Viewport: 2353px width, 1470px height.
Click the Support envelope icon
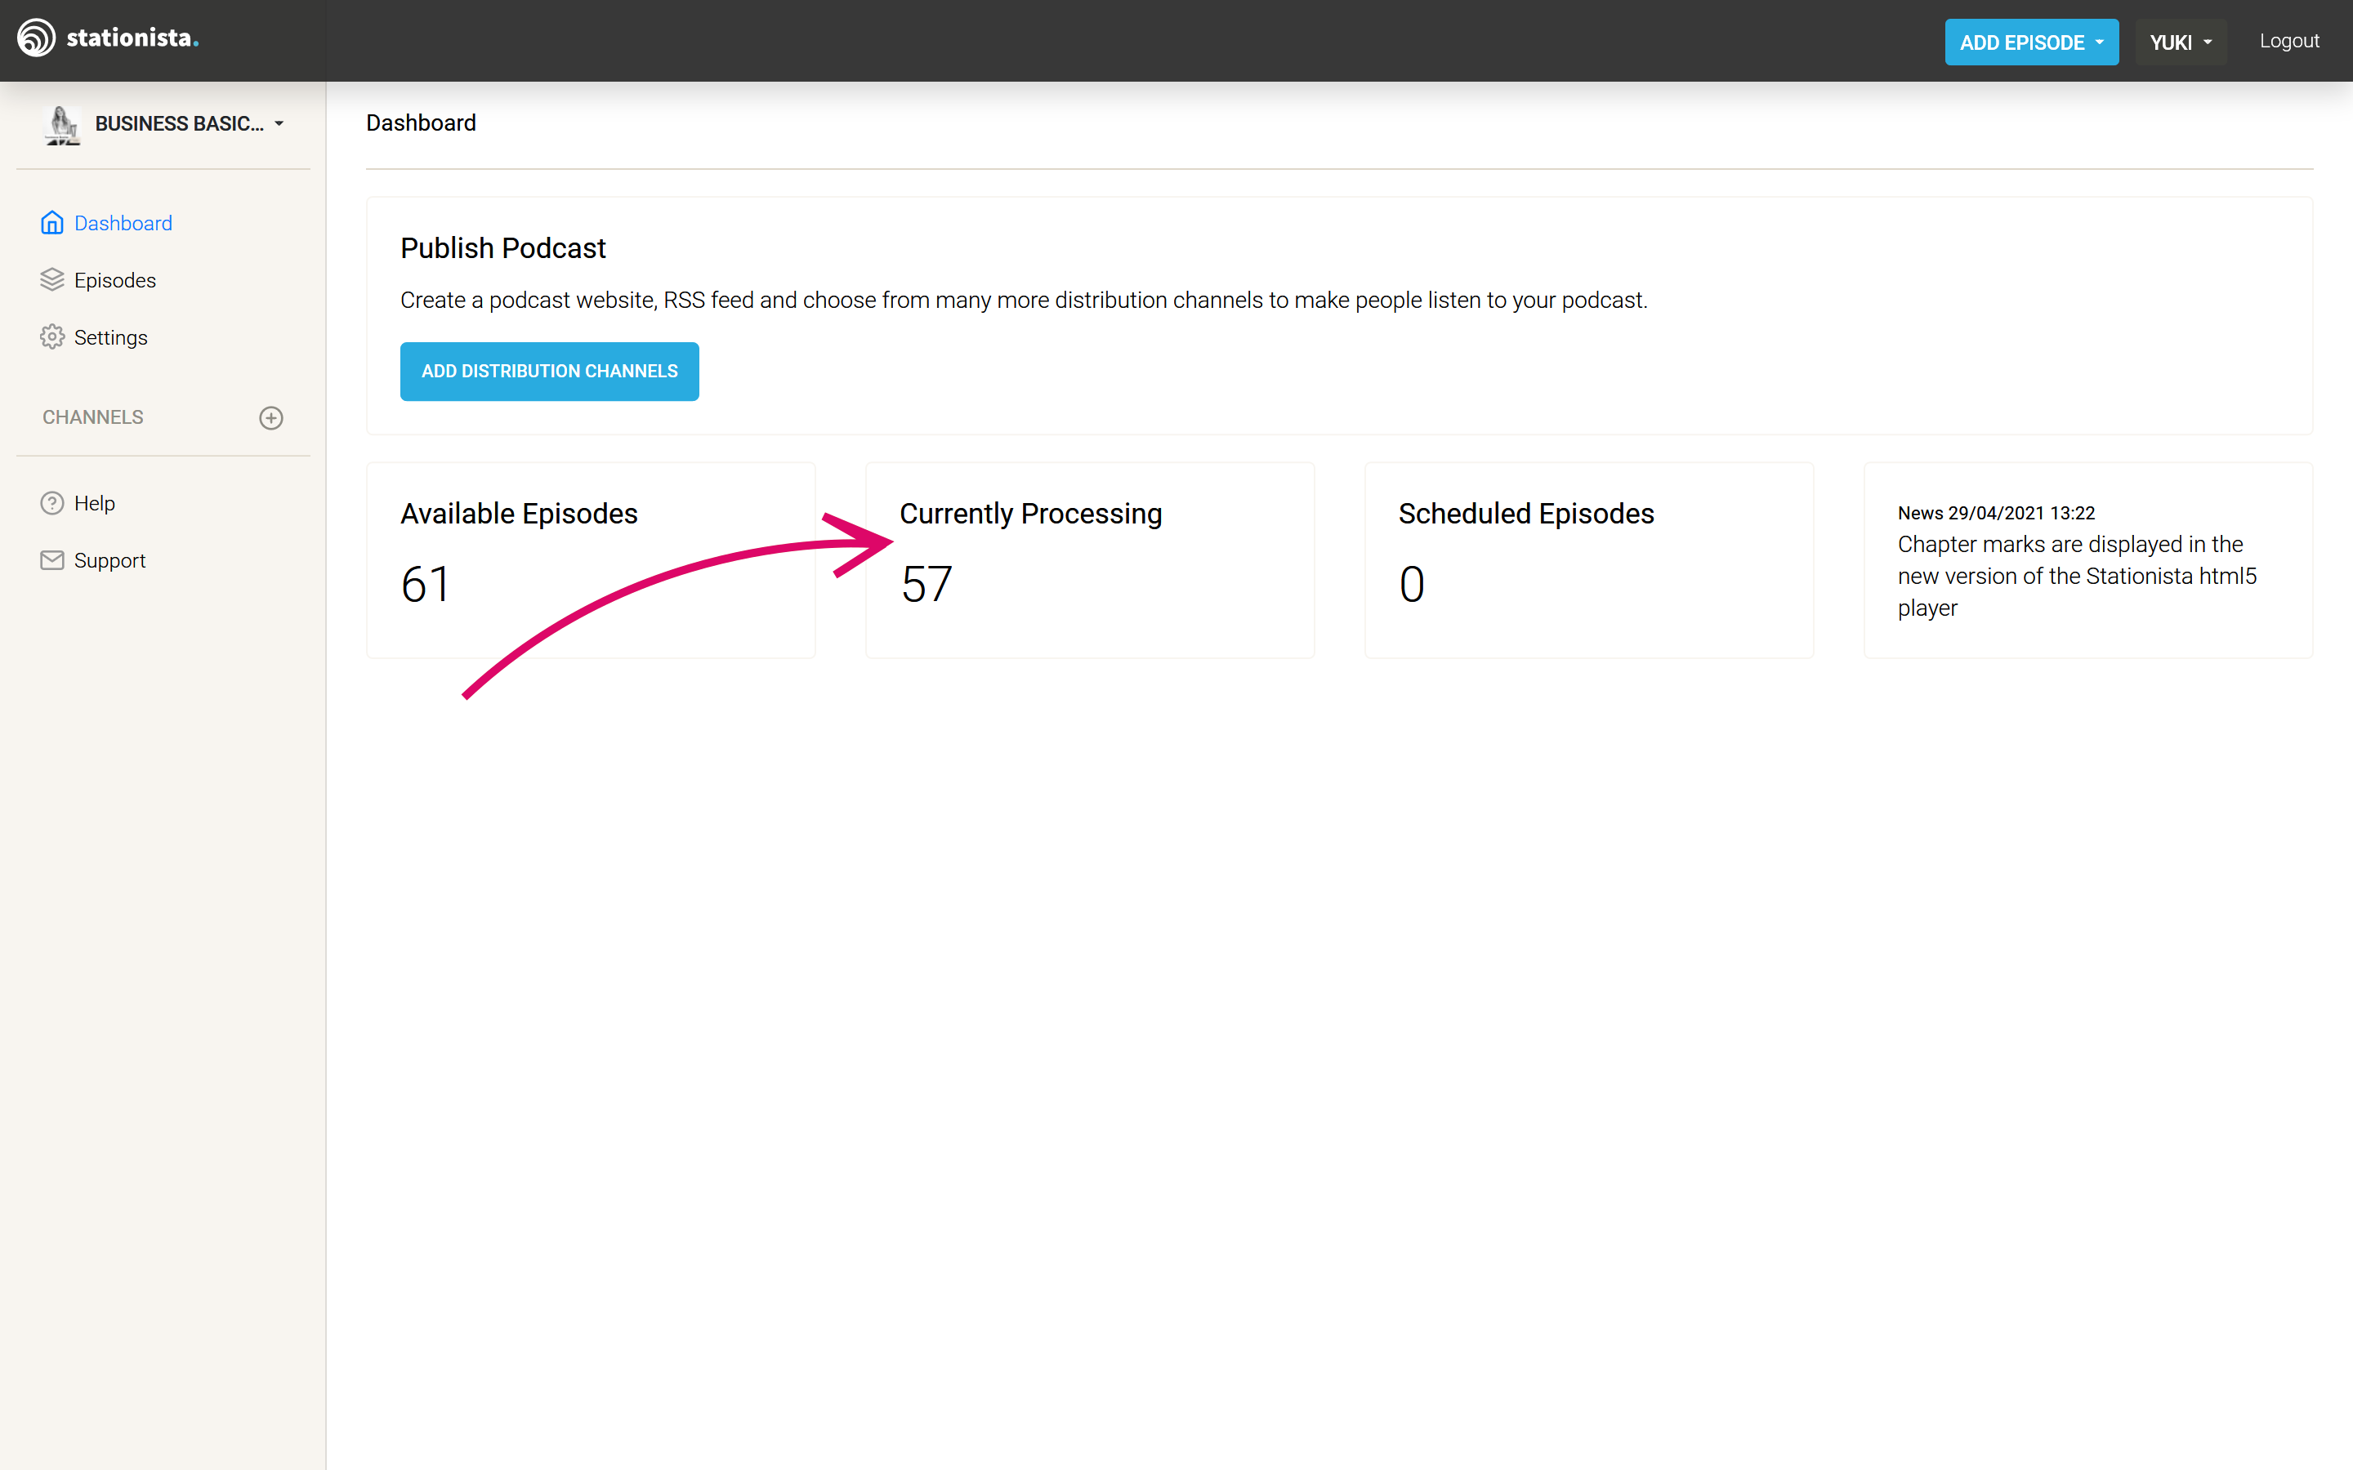coord(52,561)
